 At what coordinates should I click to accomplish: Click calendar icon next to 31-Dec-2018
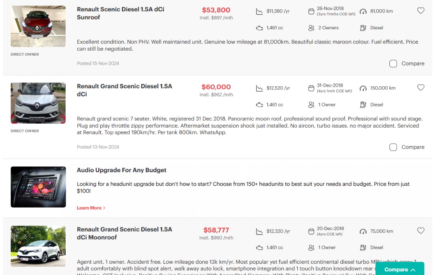(311, 88)
